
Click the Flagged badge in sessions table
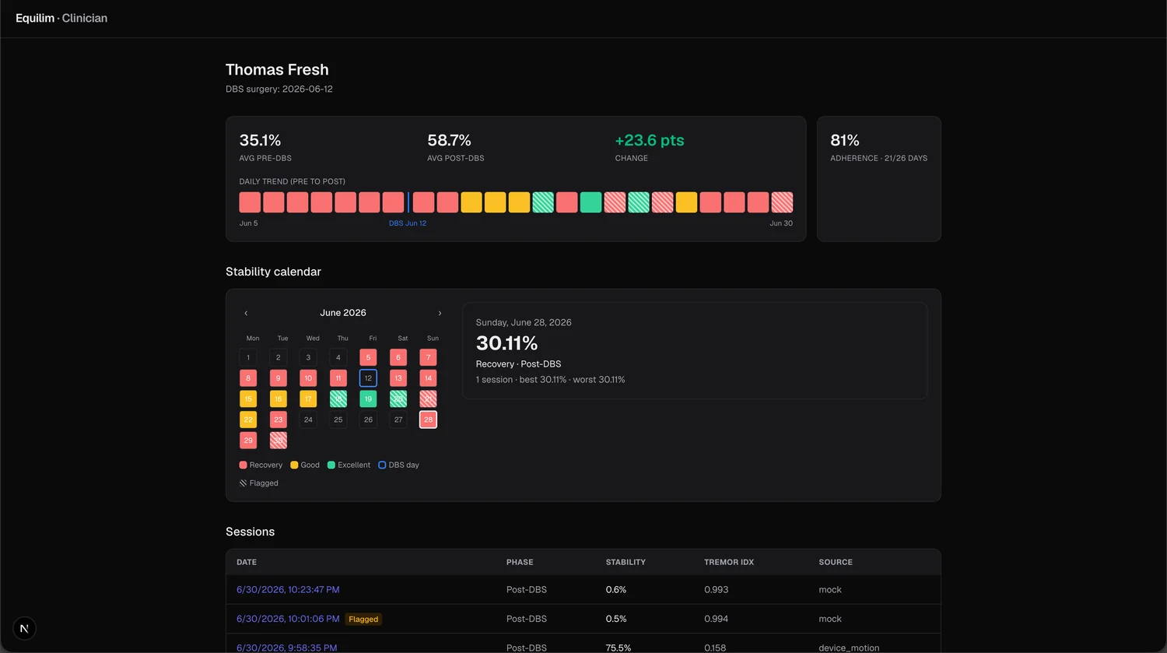[x=363, y=620]
